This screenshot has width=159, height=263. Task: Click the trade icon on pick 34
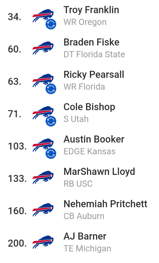click(51, 24)
